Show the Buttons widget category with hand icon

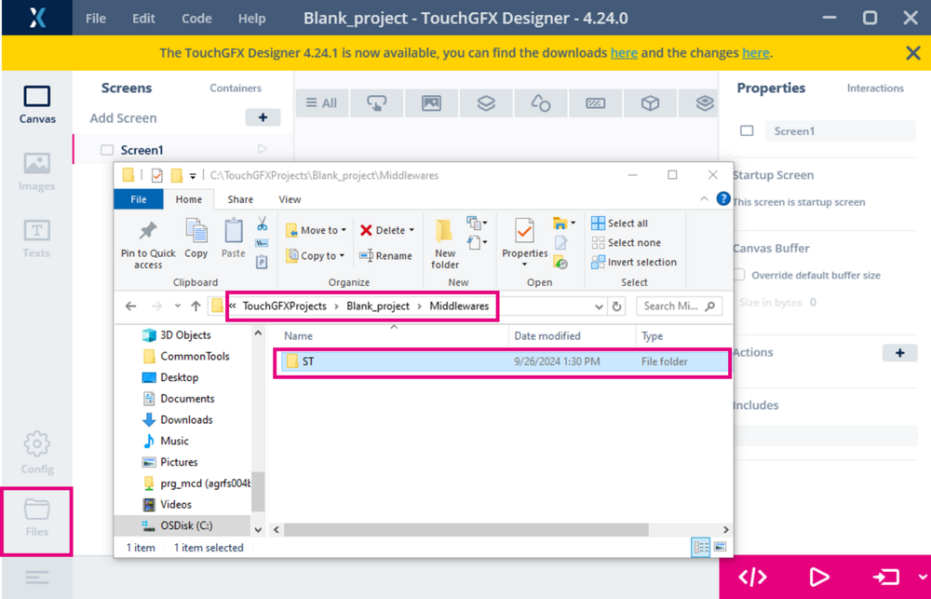point(376,103)
